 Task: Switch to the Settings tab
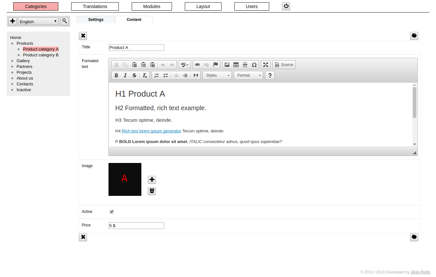[x=96, y=20]
